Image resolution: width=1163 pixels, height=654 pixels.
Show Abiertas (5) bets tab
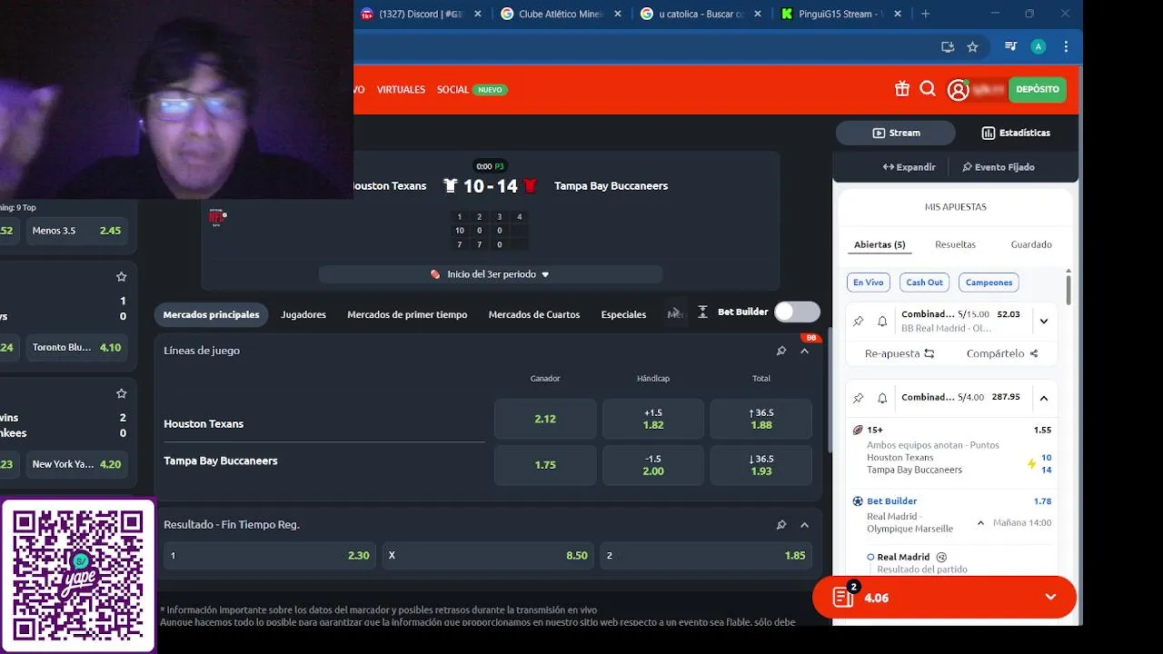point(880,244)
